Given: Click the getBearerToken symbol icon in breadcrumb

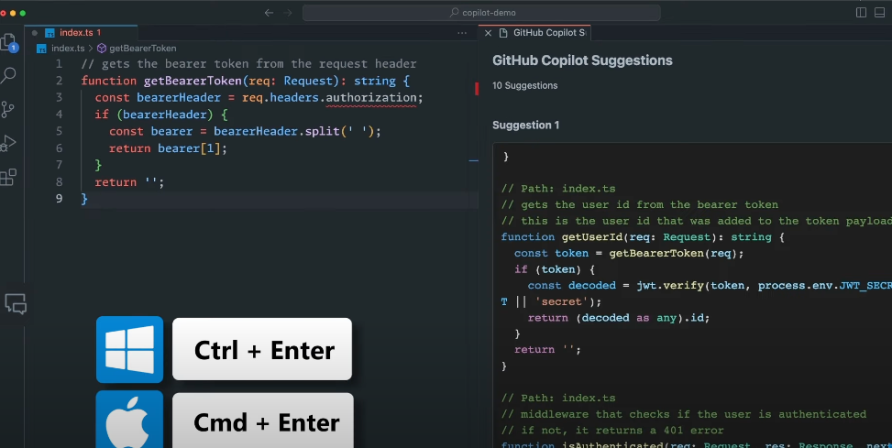Looking at the screenshot, I should point(102,49).
